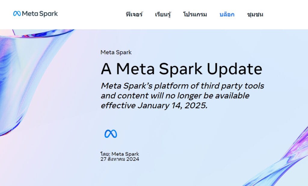The height and width of the screenshot is (186, 308).
Task: Select เรียนรู้ in the top navigation
Action: (163, 14)
